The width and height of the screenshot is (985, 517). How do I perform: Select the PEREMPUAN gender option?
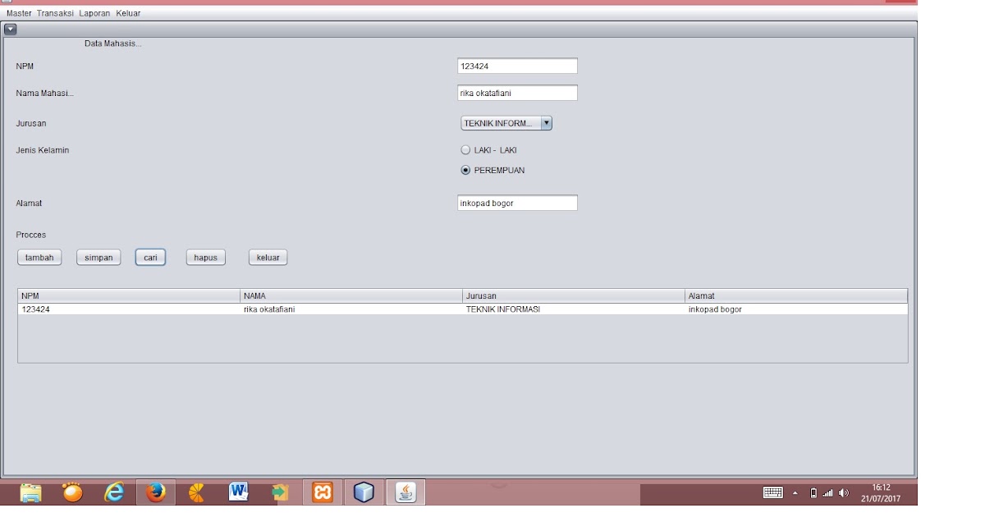click(x=464, y=171)
